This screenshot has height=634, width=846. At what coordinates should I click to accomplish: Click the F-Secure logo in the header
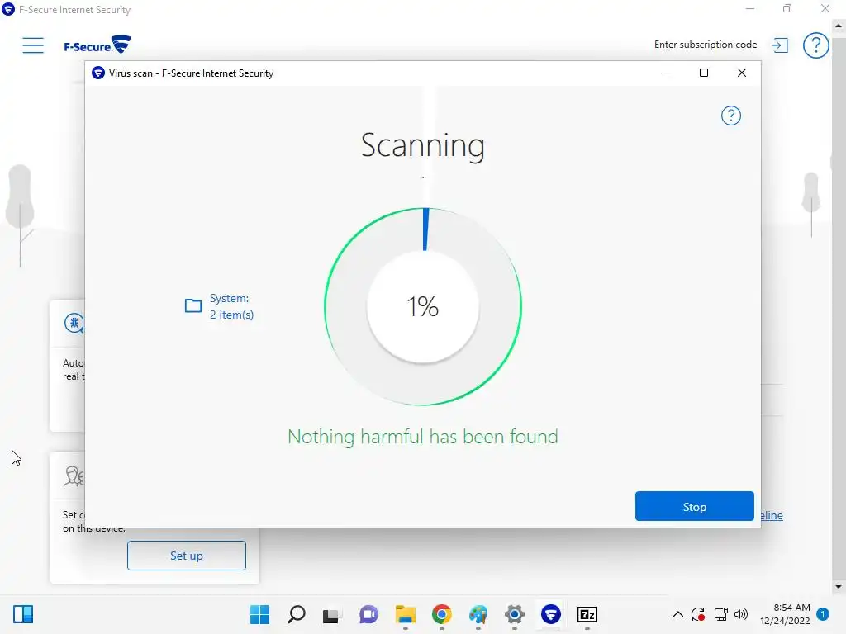click(97, 45)
